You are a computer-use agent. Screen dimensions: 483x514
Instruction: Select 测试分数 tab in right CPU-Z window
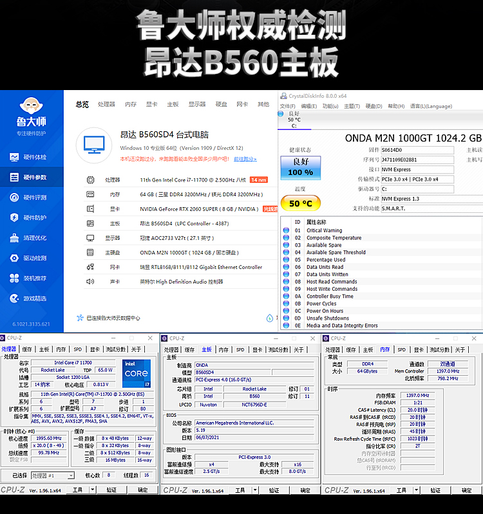440,350
